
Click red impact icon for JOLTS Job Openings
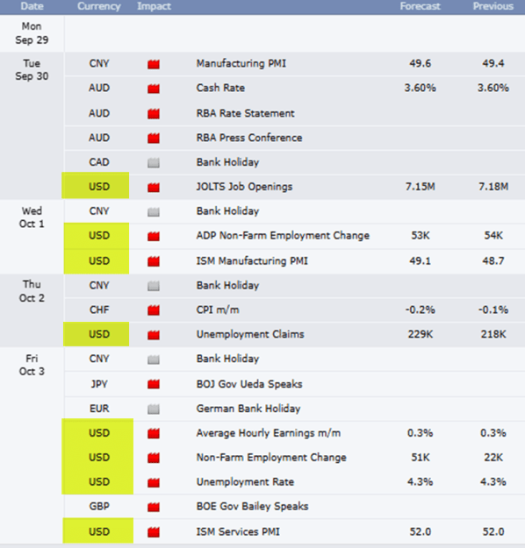pos(154,188)
